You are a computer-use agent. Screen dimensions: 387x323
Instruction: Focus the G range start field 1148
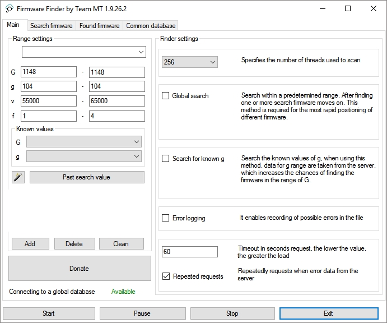point(49,72)
